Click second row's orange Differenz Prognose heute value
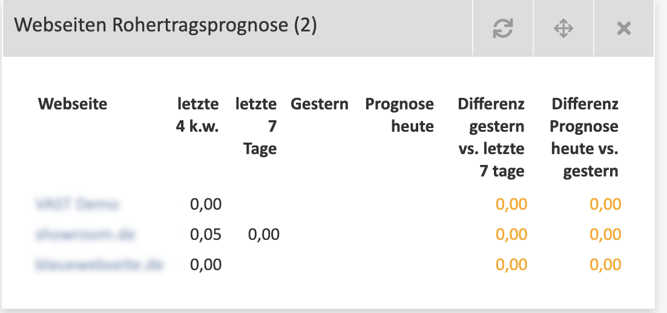 [x=605, y=234]
